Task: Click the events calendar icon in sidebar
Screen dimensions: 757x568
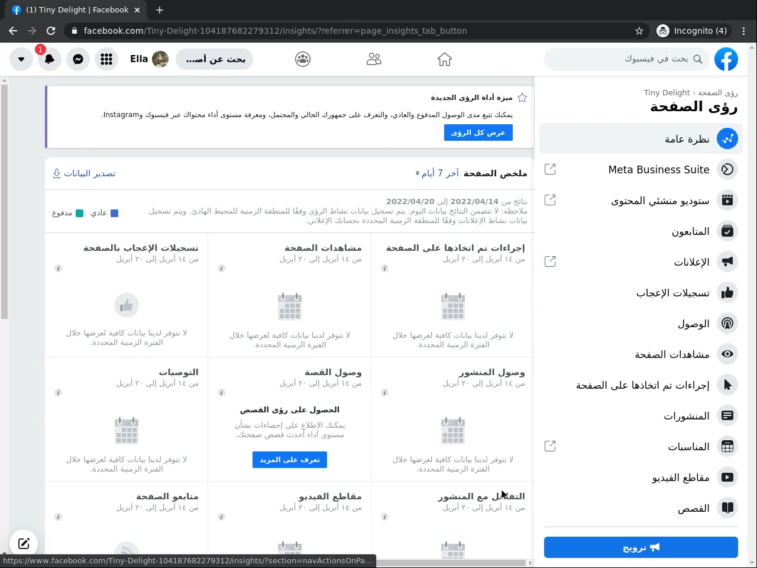Action: (727, 446)
